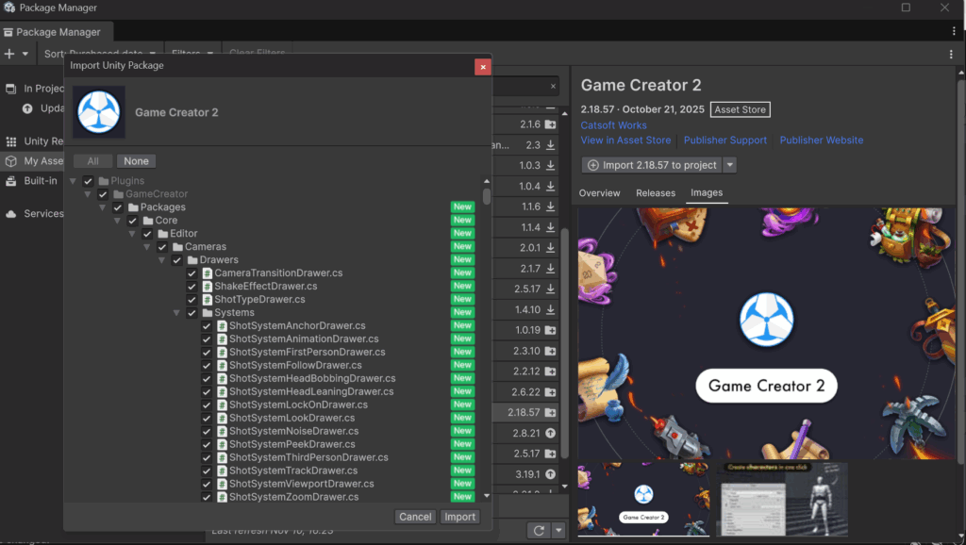Screen dimensions: 966x545
Task: Open dropdown arrow beside Import 2.18.57 to project
Action: tap(729, 165)
